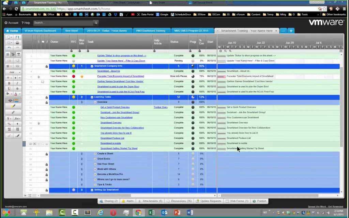This screenshot has width=349, height=218.
Task: Toggle the star flag on the Forrester row
Action: [82, 77]
